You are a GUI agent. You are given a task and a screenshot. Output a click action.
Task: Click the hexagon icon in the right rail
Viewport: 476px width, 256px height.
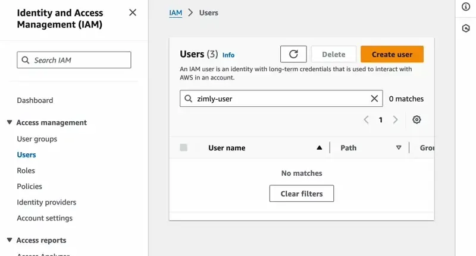466,28
